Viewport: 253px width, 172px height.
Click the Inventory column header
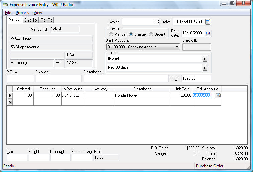(x=100, y=89)
